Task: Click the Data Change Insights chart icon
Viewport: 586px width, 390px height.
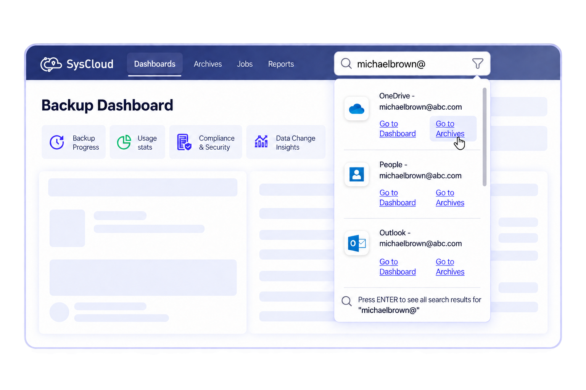Action: pyautogui.click(x=261, y=141)
